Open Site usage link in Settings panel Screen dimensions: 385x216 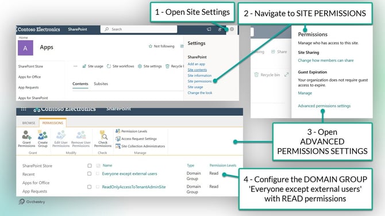195,87
